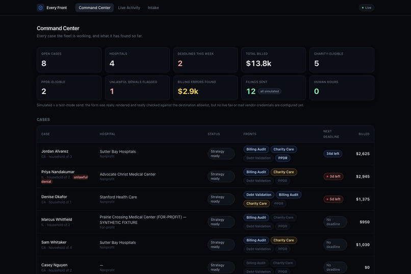
Task: Click the Stanford Health Care cell
Action: tap(118, 200)
